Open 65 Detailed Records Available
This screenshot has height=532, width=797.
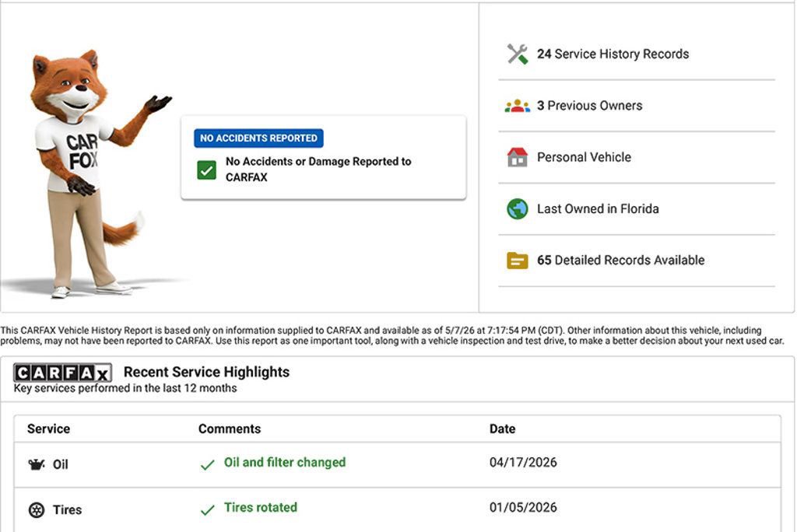(x=620, y=260)
